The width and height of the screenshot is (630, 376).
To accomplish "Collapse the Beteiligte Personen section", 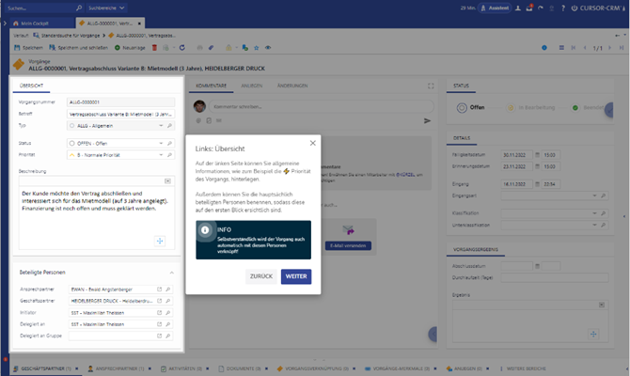I will pos(171,273).
